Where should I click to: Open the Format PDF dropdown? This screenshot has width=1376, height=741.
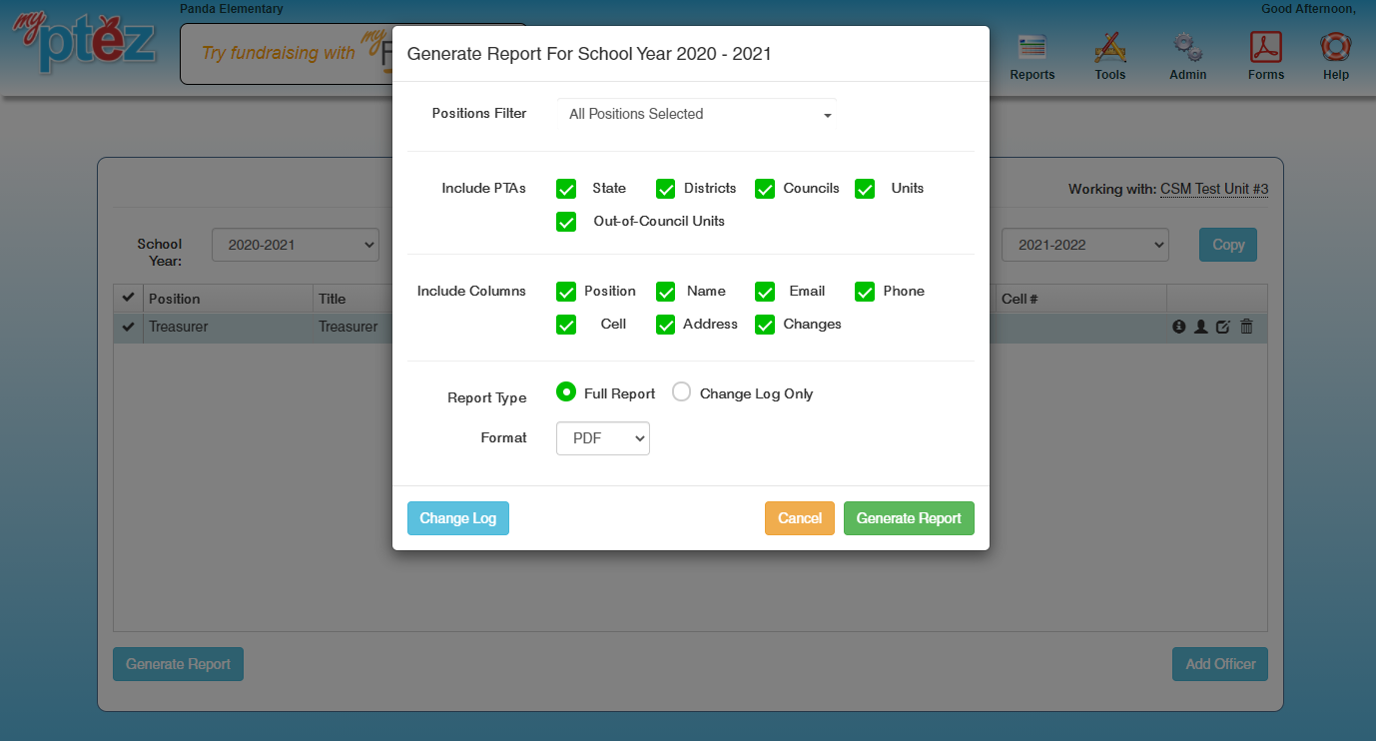coord(602,438)
